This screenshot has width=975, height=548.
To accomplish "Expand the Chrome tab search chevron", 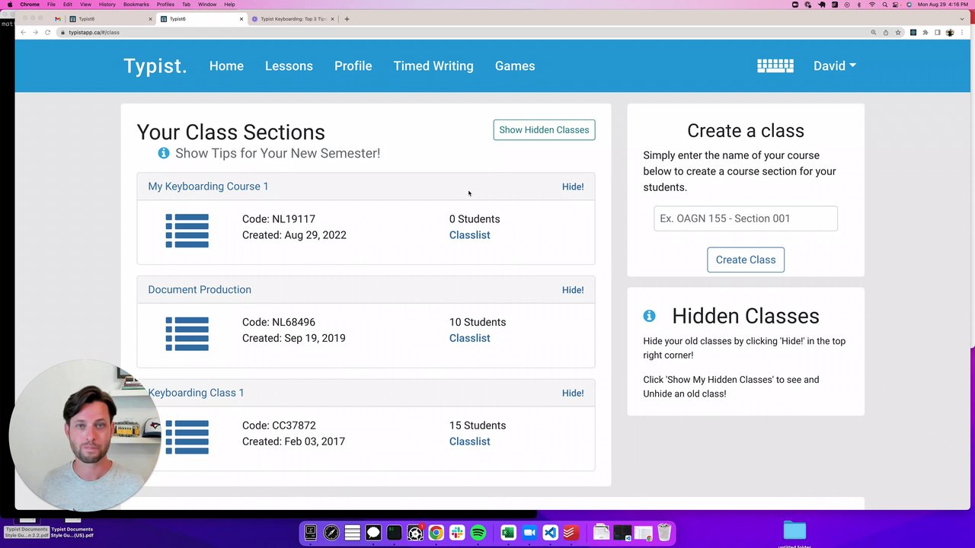I will pyautogui.click(x=962, y=19).
